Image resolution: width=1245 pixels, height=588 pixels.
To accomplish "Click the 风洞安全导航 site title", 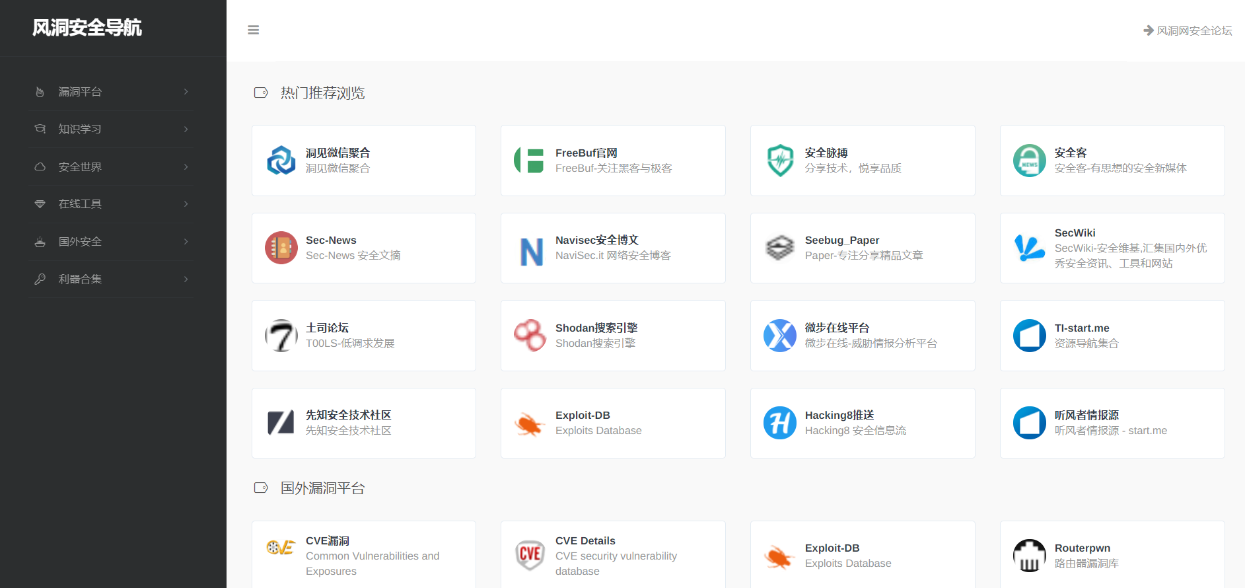I will point(87,28).
